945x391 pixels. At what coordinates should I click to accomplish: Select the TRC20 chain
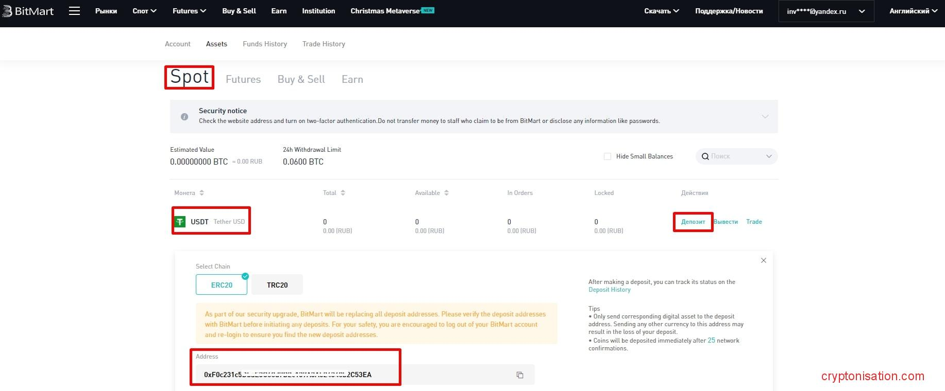pyautogui.click(x=277, y=285)
